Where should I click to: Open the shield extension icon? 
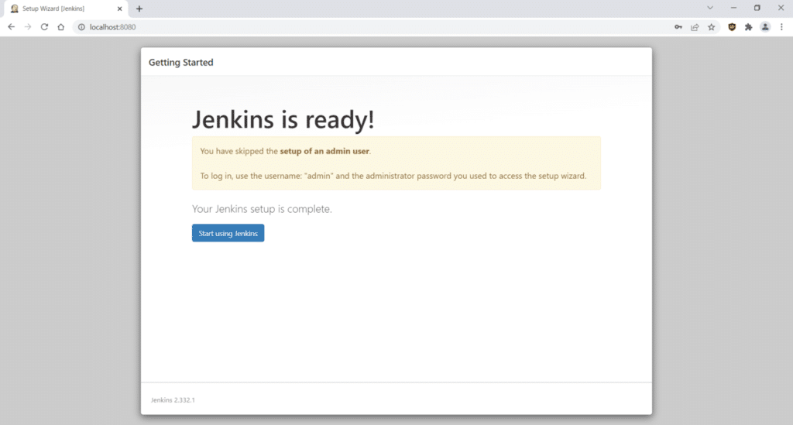732,27
